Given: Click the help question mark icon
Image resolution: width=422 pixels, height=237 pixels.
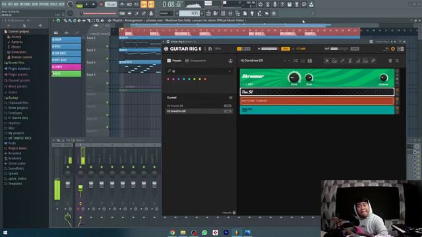Looking at the screenshot, I should [x=282, y=5].
